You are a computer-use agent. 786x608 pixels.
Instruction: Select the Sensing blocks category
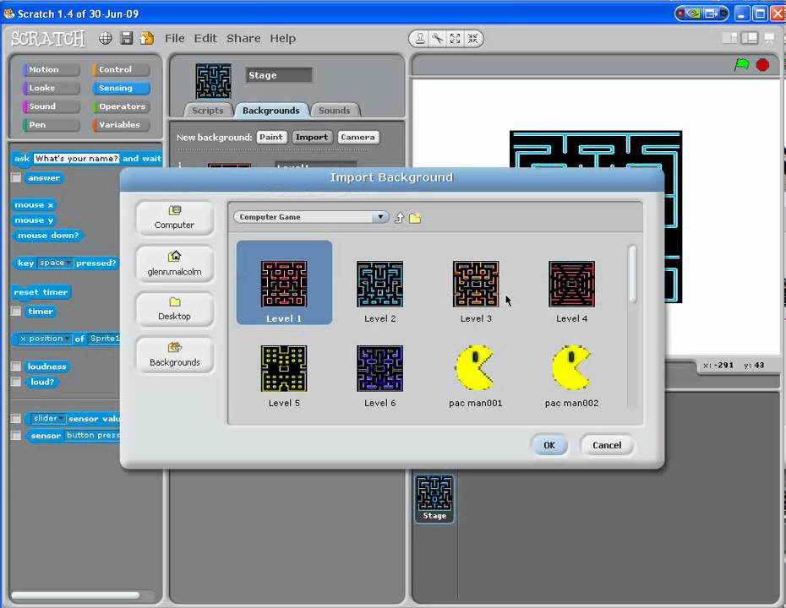coord(122,88)
